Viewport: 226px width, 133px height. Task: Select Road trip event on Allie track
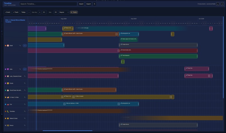[197, 69]
